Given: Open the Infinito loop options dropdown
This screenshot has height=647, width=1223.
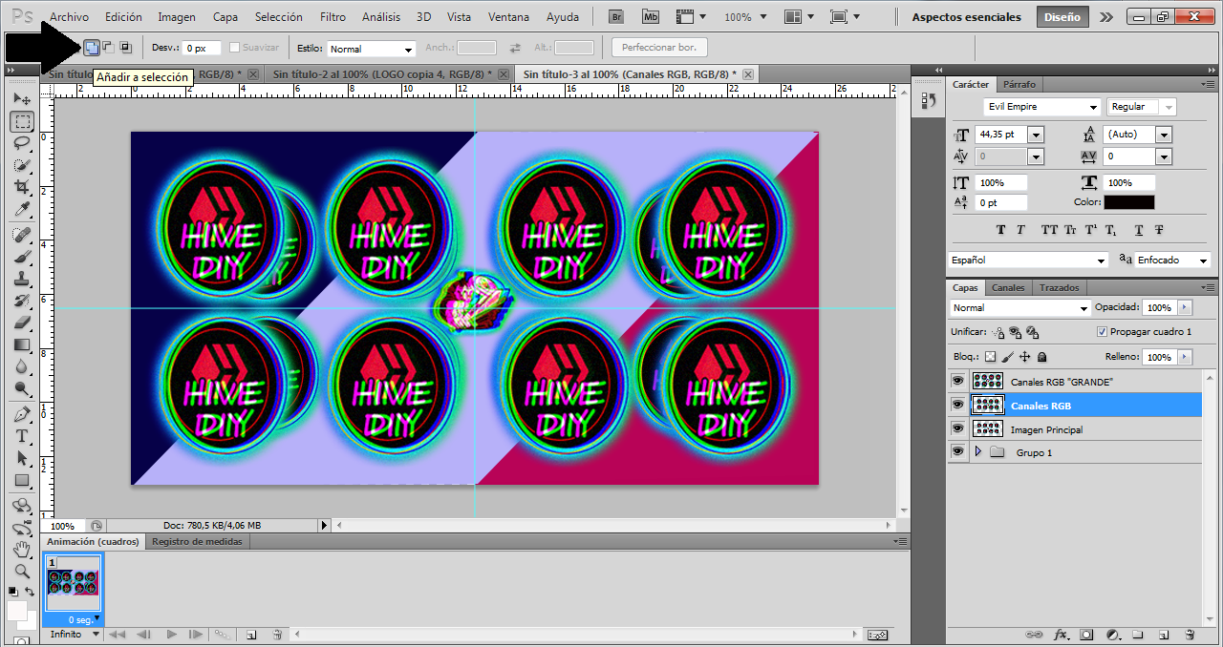Looking at the screenshot, I should pyautogui.click(x=75, y=635).
